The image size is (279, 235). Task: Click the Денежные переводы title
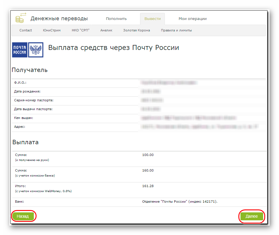(59, 19)
